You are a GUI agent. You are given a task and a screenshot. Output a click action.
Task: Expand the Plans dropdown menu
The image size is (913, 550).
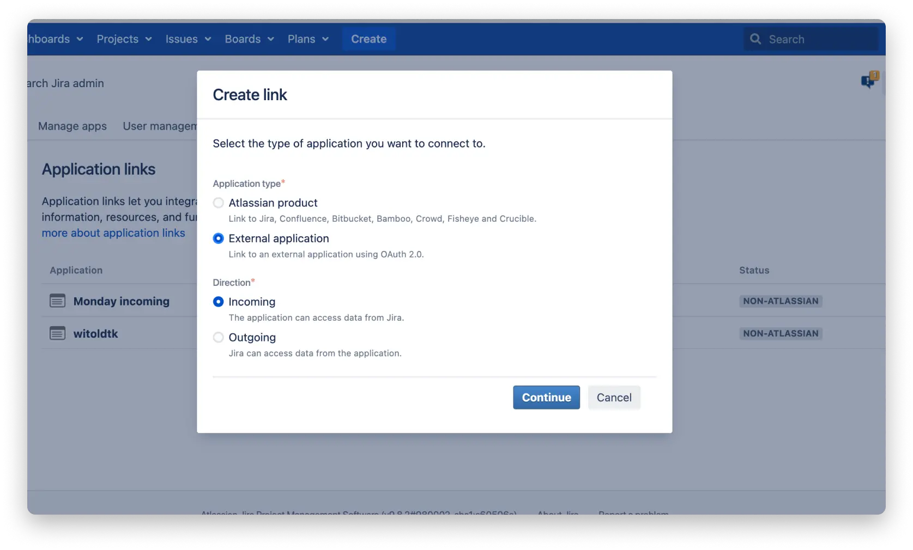click(308, 39)
